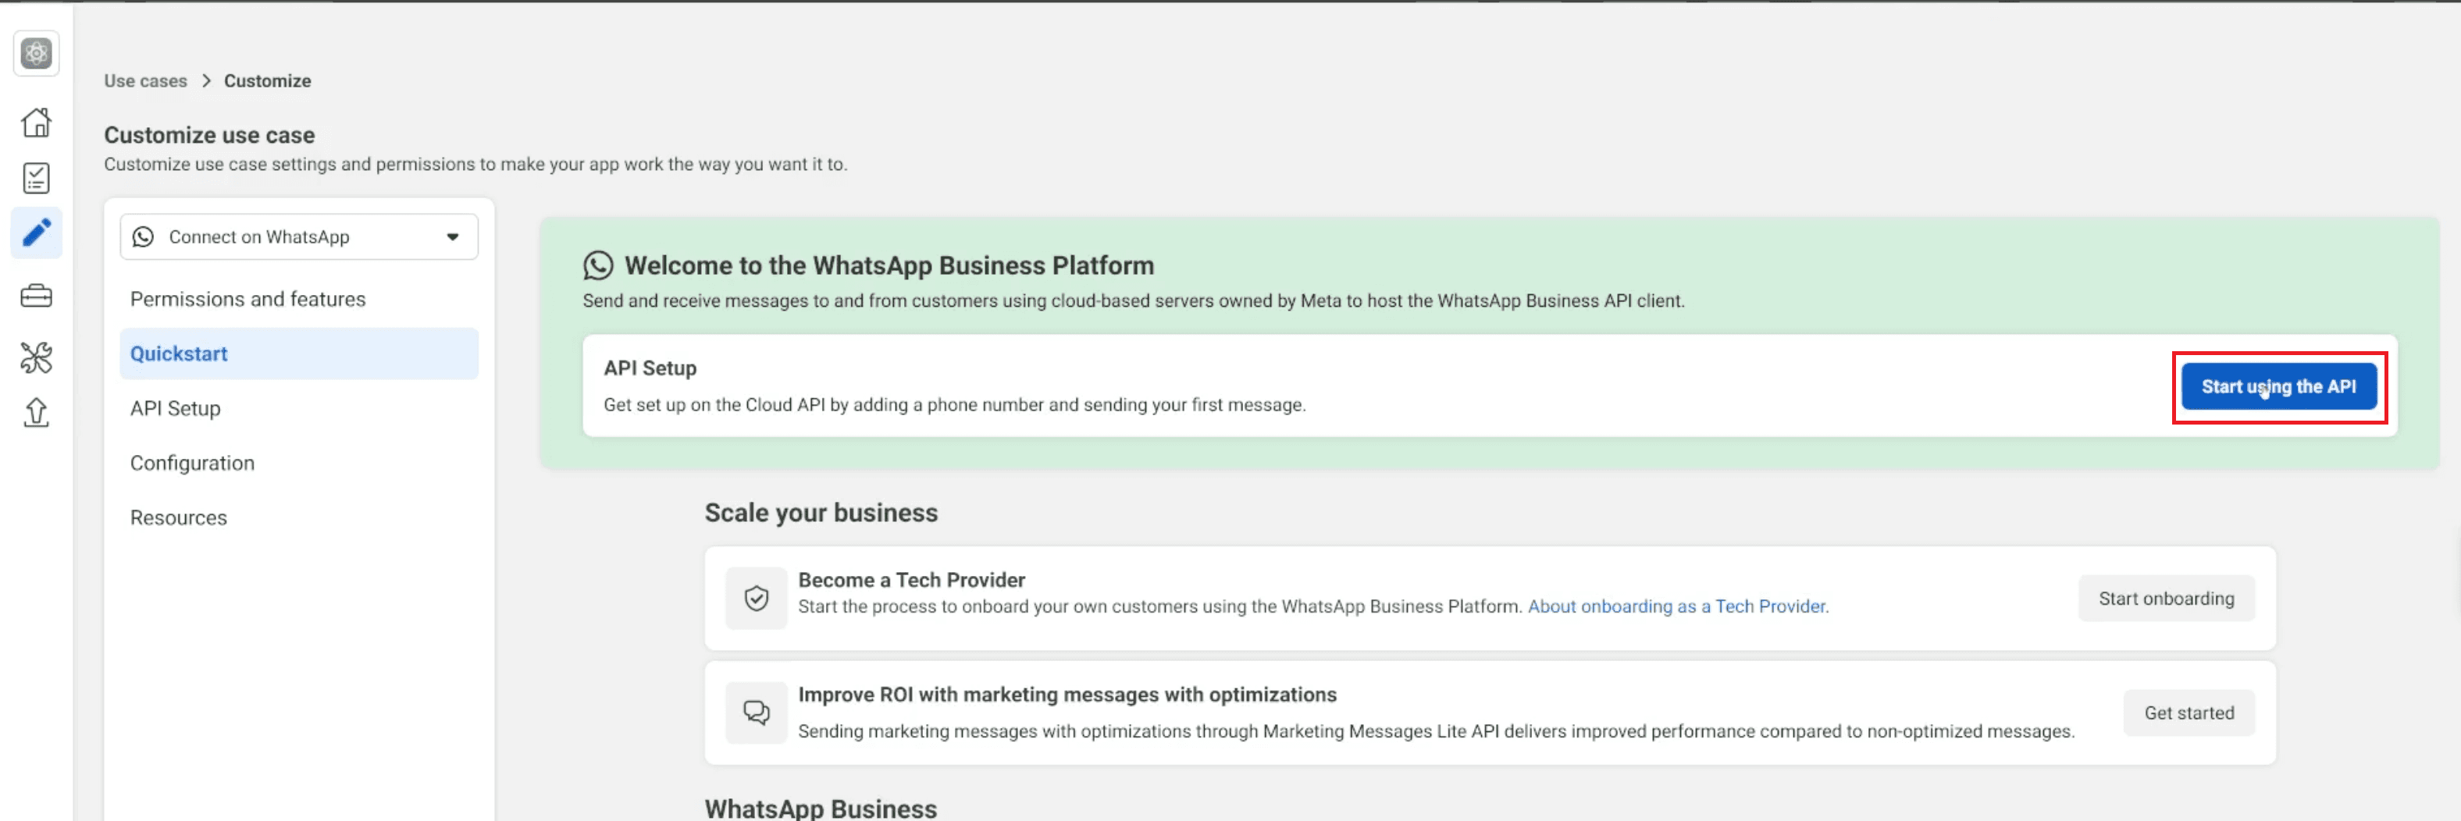
Task: Go back to Use cases breadcrumb
Action: 145,81
